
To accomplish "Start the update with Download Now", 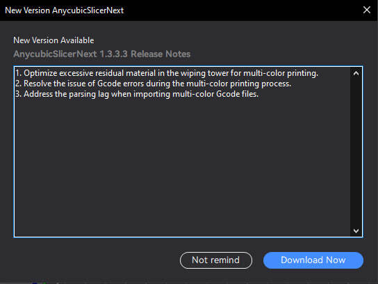I will (313, 260).
